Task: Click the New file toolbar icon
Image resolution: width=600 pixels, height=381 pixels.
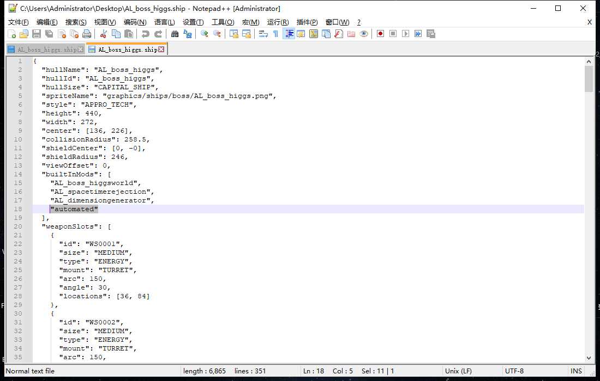Action: 11,34
